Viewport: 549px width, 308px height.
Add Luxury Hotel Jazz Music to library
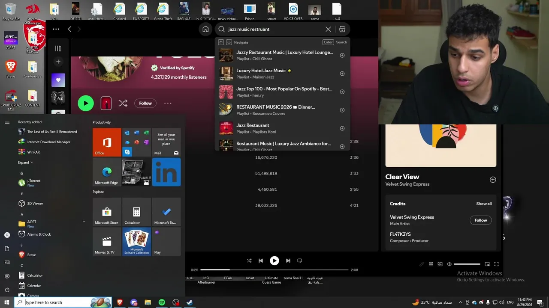[342, 74]
